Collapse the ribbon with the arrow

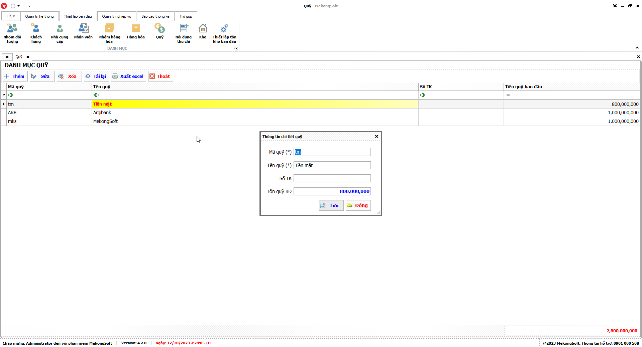point(637,48)
